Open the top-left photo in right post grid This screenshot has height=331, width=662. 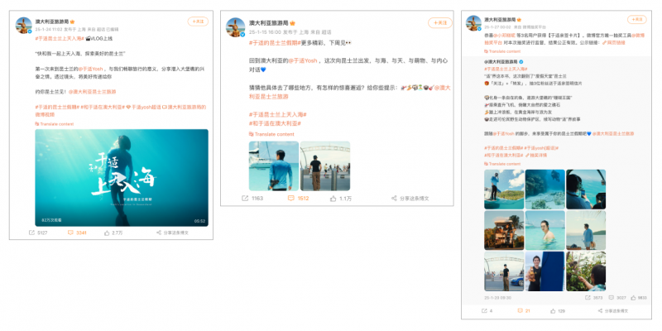(x=502, y=189)
